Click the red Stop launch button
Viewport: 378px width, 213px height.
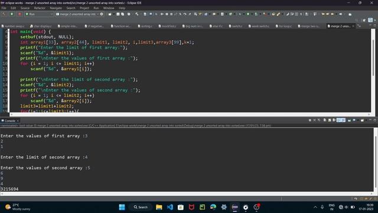(x=19, y=14)
